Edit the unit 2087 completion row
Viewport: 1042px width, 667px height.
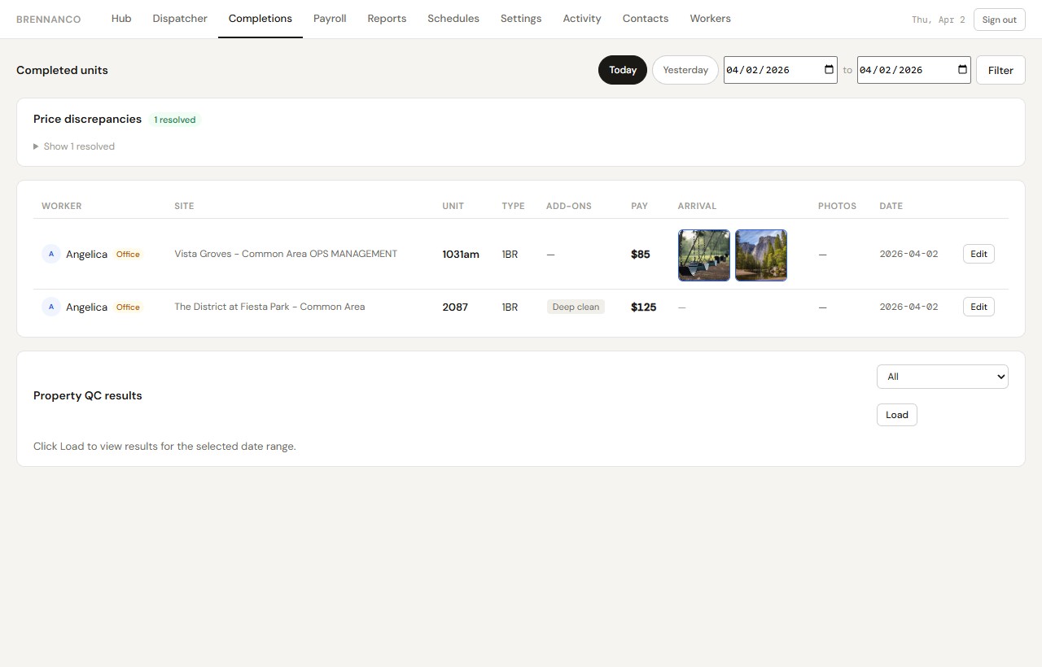[979, 307]
